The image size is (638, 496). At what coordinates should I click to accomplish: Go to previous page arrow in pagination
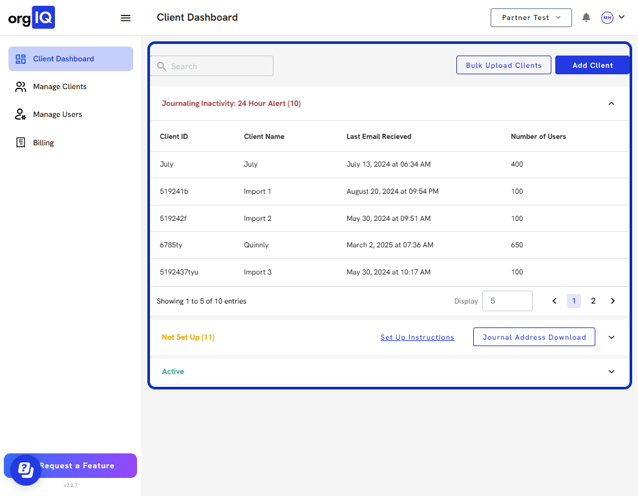(554, 301)
